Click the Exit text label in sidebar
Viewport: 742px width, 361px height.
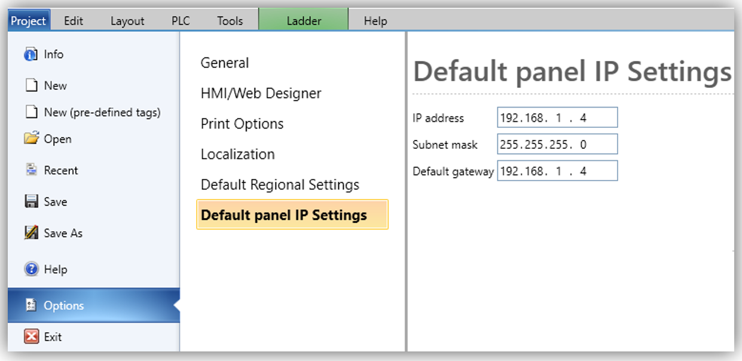pos(53,337)
